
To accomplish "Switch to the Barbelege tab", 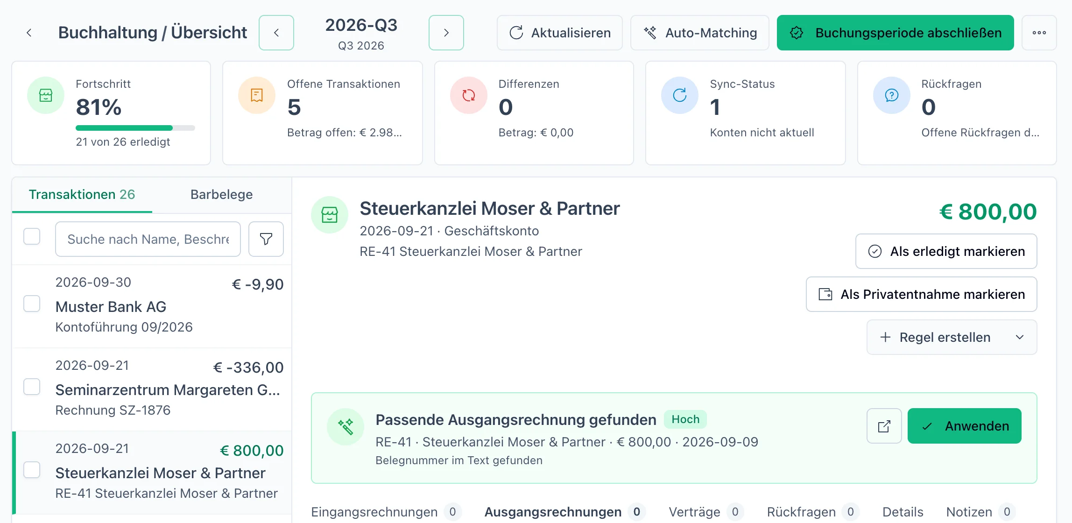I will click(222, 194).
